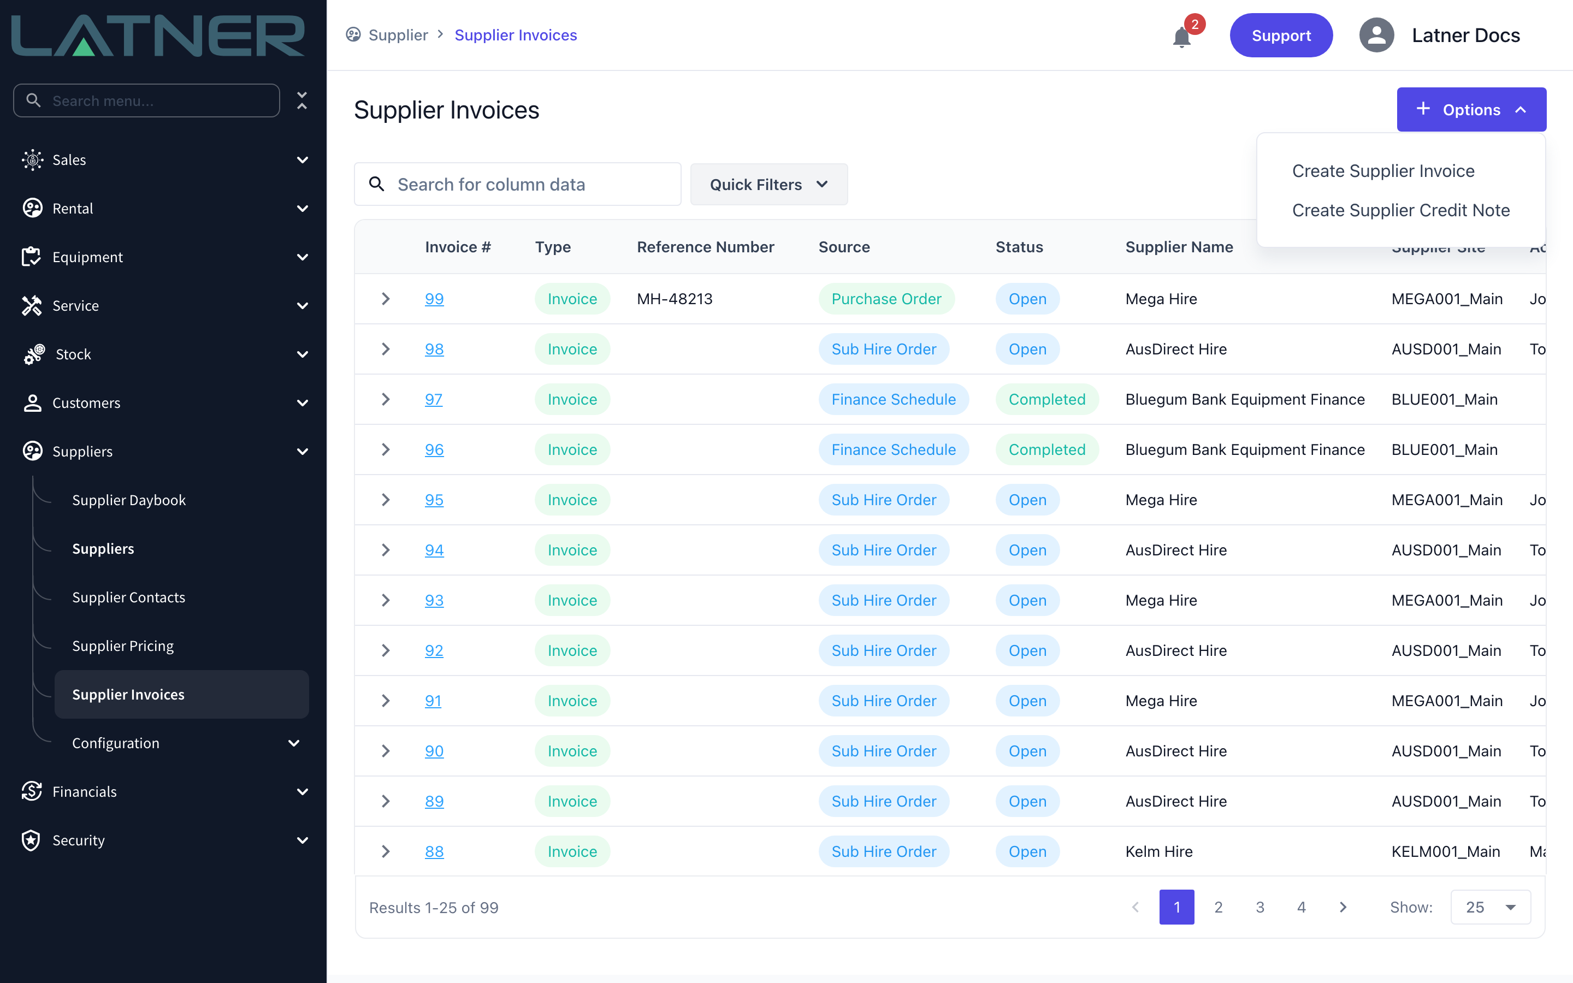The width and height of the screenshot is (1573, 983).
Task: Click Completed status for invoice 97
Action: (1046, 399)
